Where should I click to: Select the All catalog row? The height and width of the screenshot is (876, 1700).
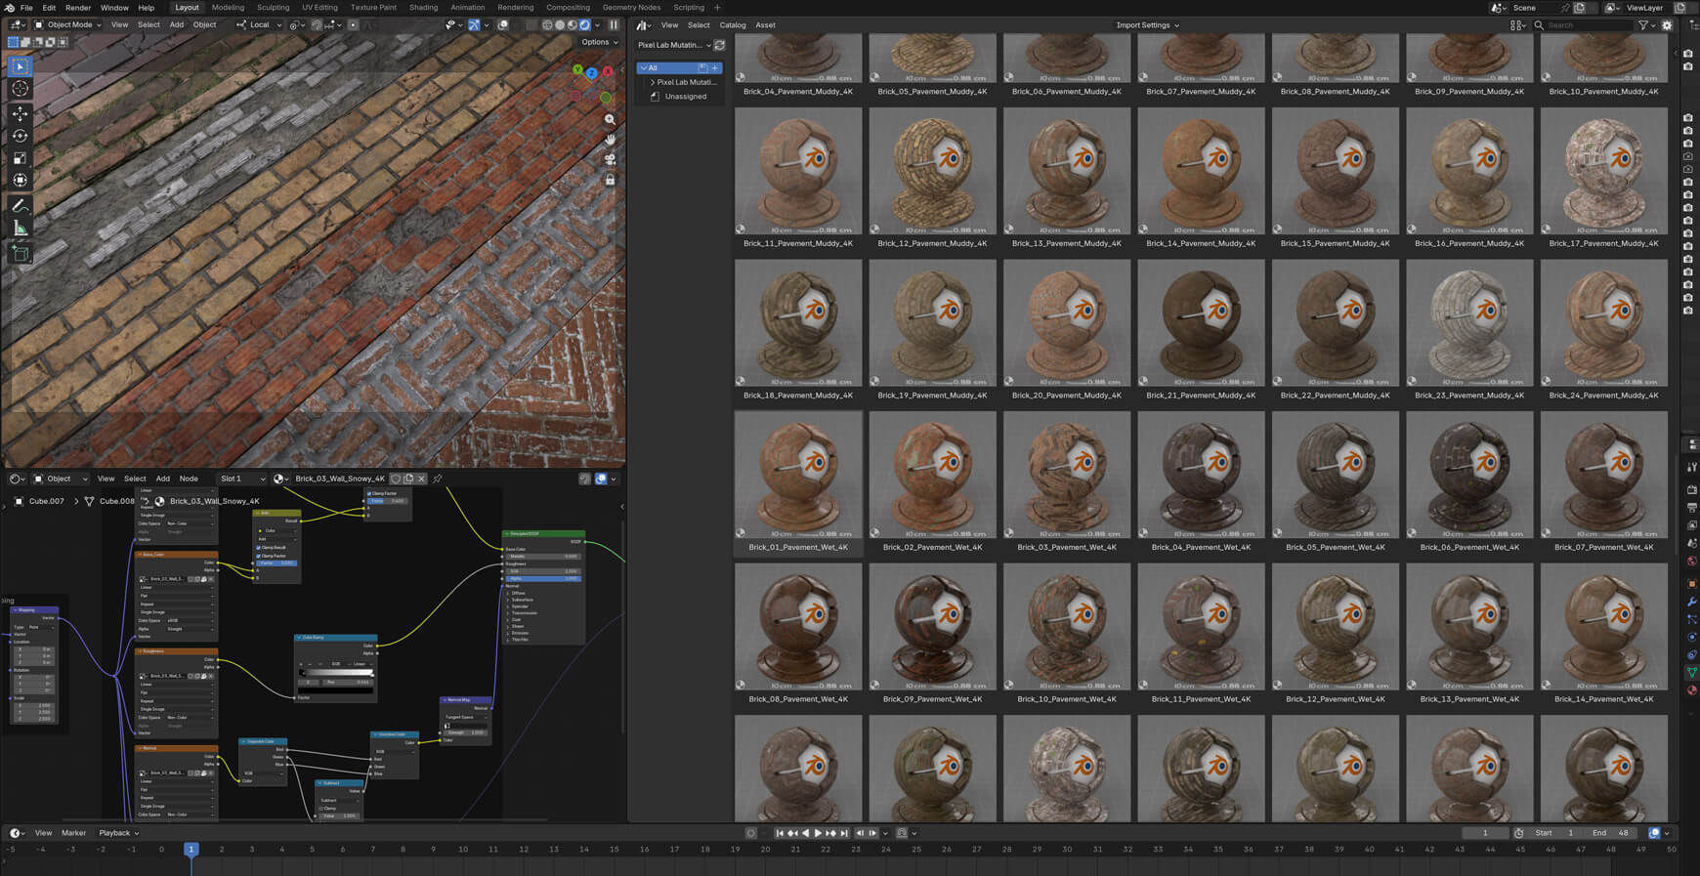coord(679,68)
